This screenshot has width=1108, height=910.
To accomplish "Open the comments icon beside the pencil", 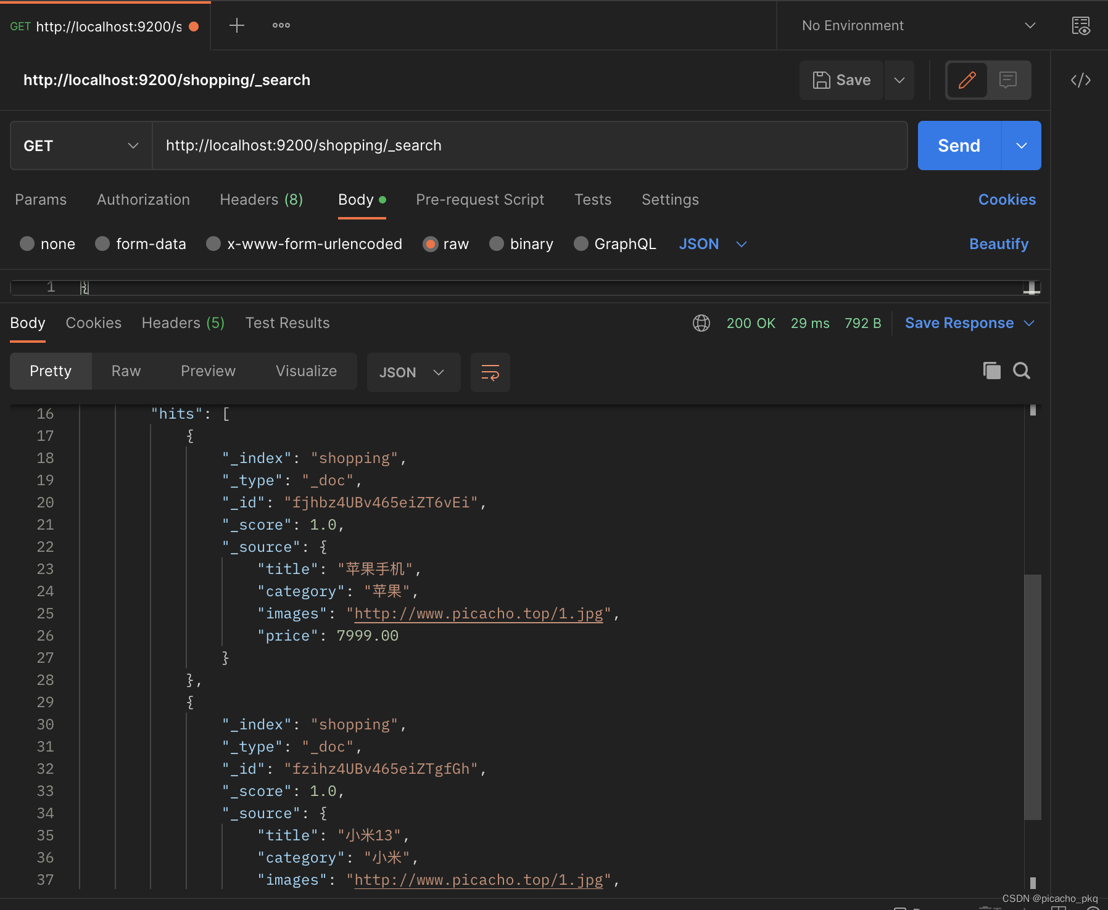I will pyautogui.click(x=1008, y=80).
